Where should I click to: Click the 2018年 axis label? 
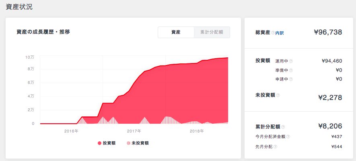click(x=197, y=131)
